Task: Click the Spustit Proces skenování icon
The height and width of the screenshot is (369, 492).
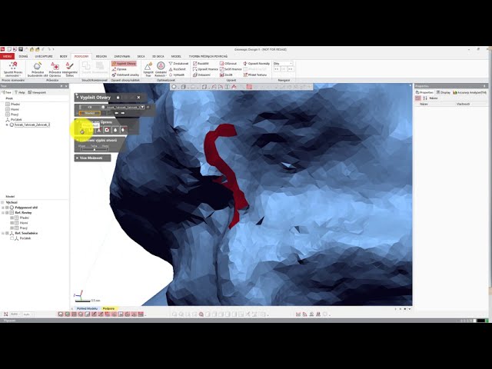Action: 13,68
